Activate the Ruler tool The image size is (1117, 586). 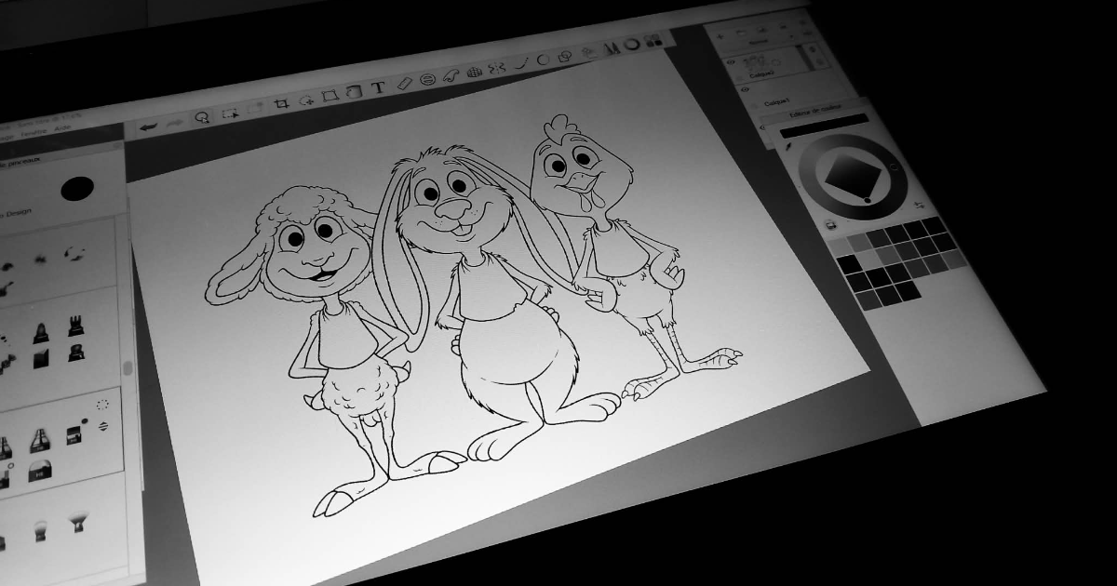click(403, 84)
